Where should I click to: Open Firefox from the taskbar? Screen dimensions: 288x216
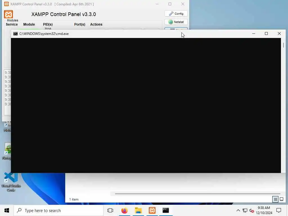coord(124,210)
